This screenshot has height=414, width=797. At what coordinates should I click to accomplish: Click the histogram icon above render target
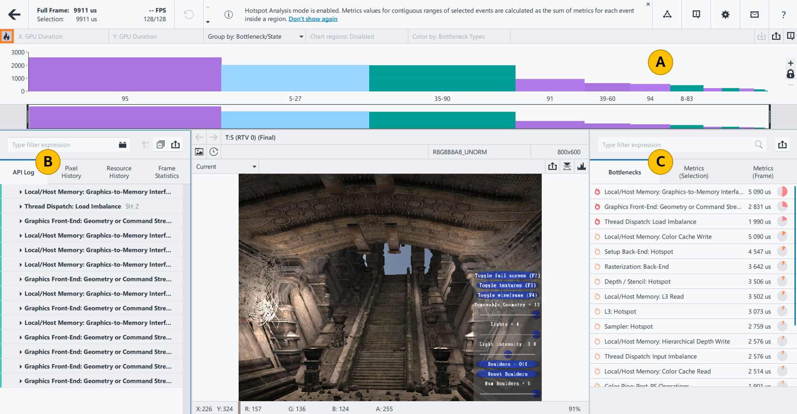click(581, 167)
